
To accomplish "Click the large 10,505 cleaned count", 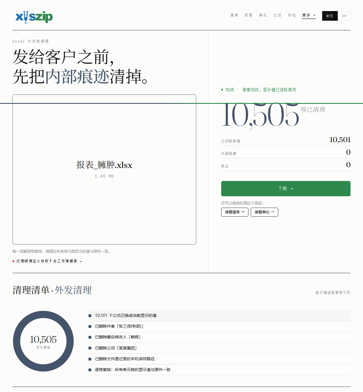I will pos(260,115).
